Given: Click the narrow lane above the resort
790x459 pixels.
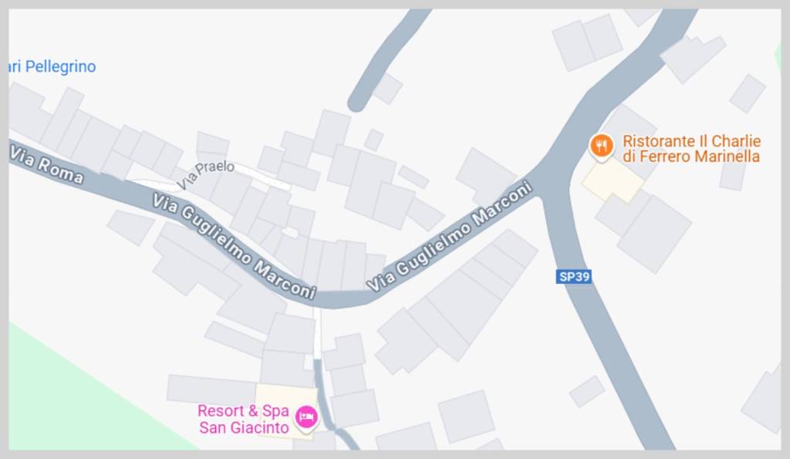Looking at the screenshot, I should coord(317,332).
